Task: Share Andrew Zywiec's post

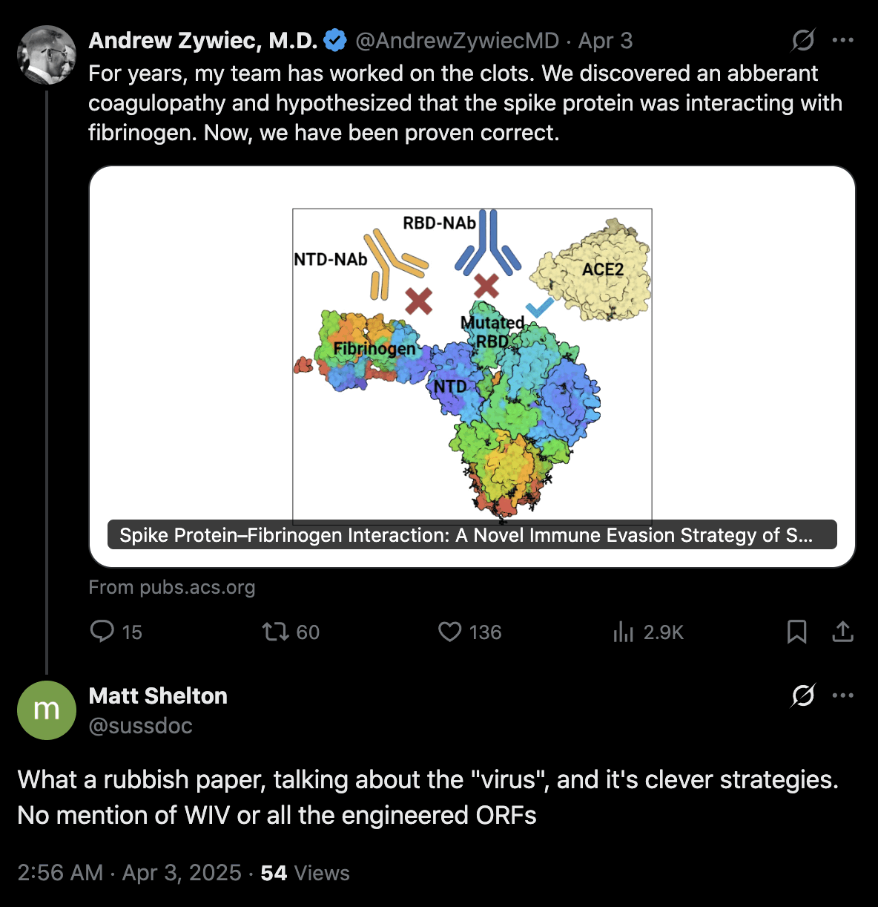Action: click(843, 632)
